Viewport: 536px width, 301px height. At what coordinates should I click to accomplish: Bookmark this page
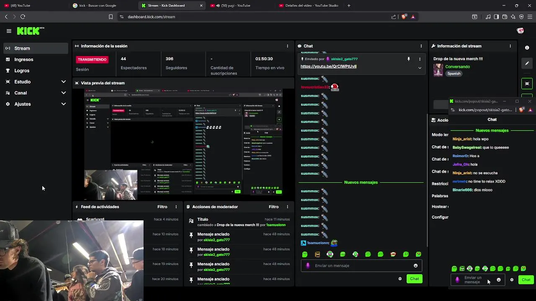point(111,17)
